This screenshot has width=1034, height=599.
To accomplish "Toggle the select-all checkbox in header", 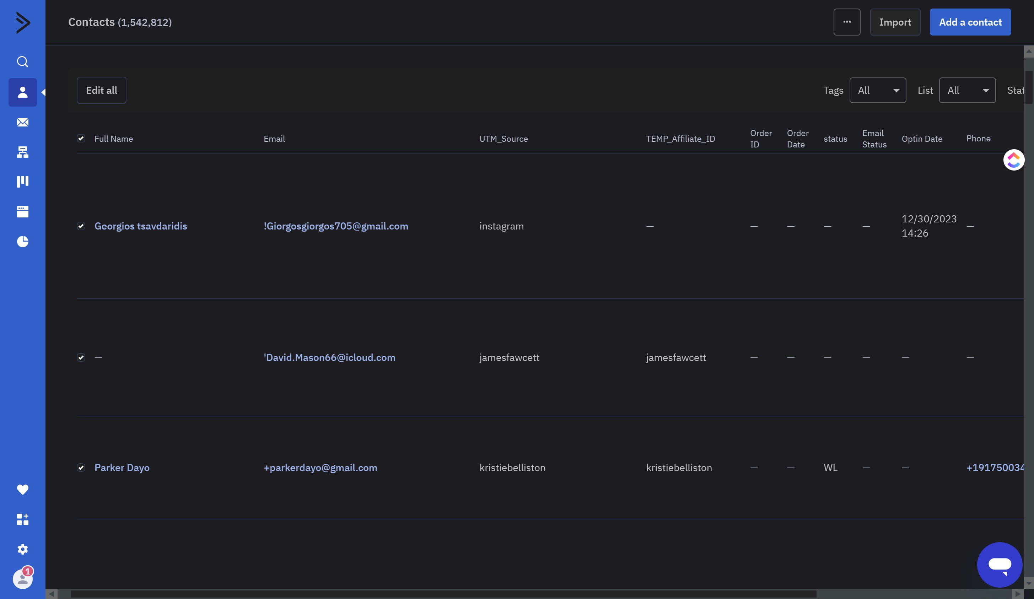I will [x=81, y=138].
